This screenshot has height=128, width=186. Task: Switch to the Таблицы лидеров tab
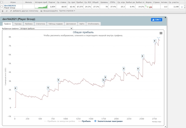pyautogui.click(x=56, y=24)
